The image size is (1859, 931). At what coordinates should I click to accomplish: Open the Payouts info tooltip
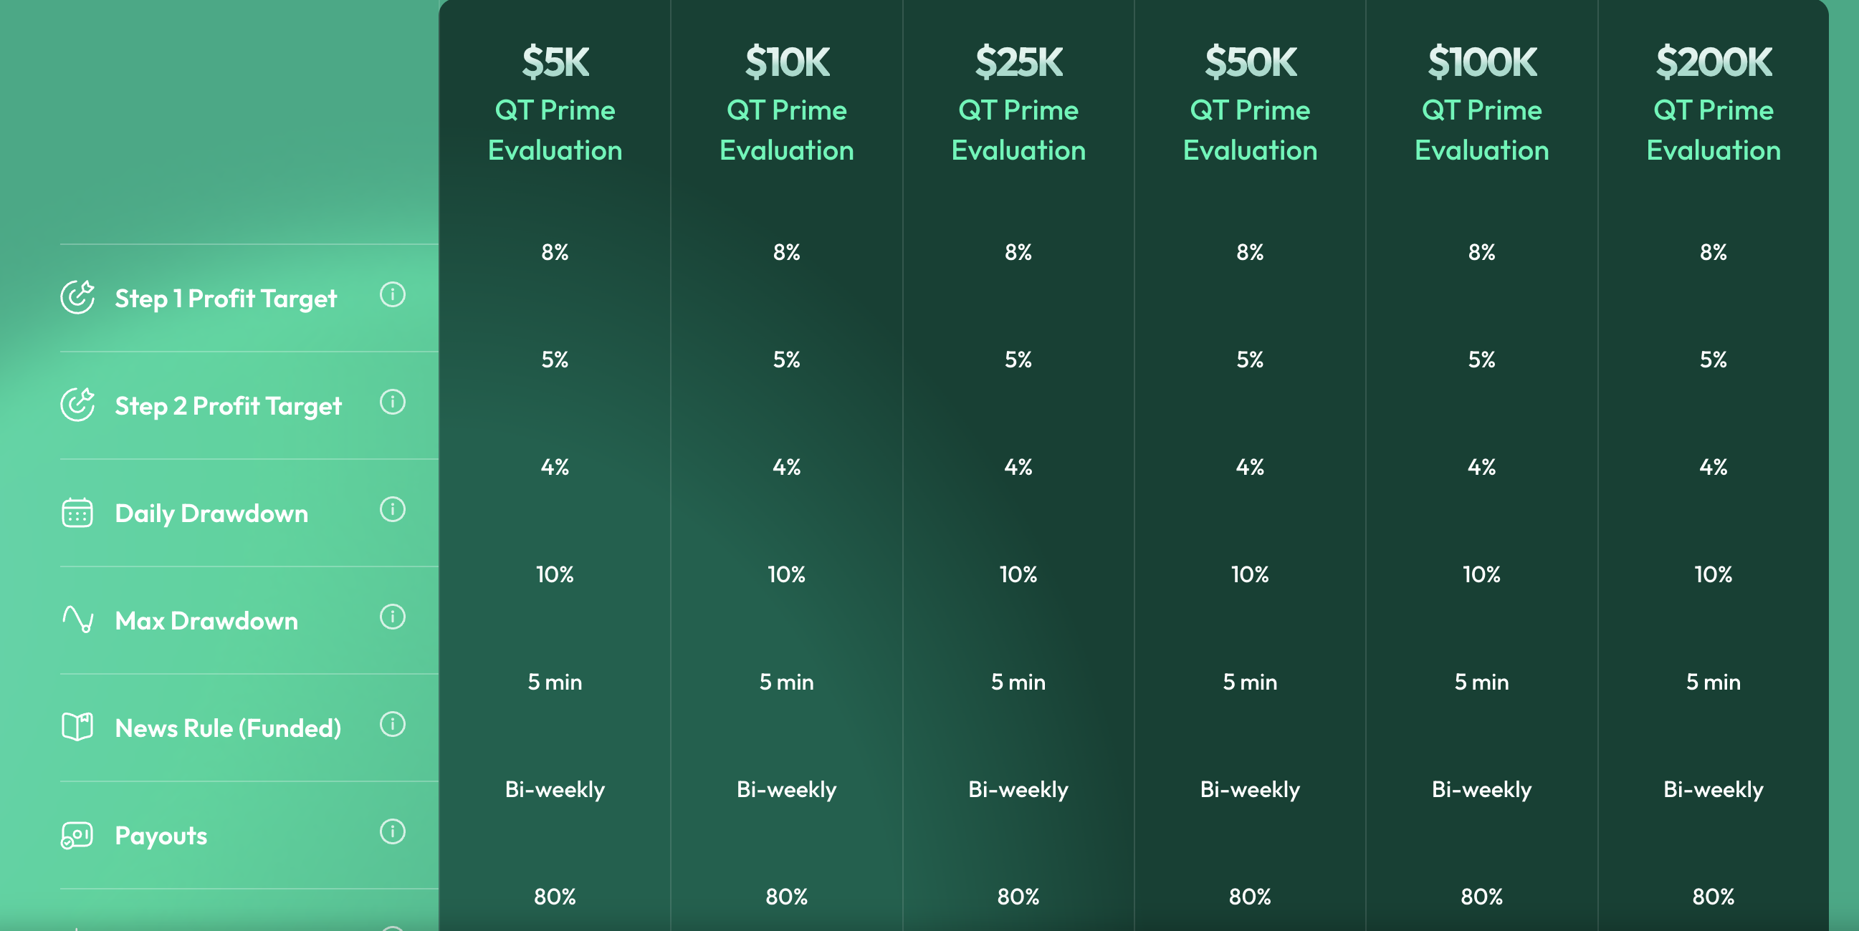393,833
